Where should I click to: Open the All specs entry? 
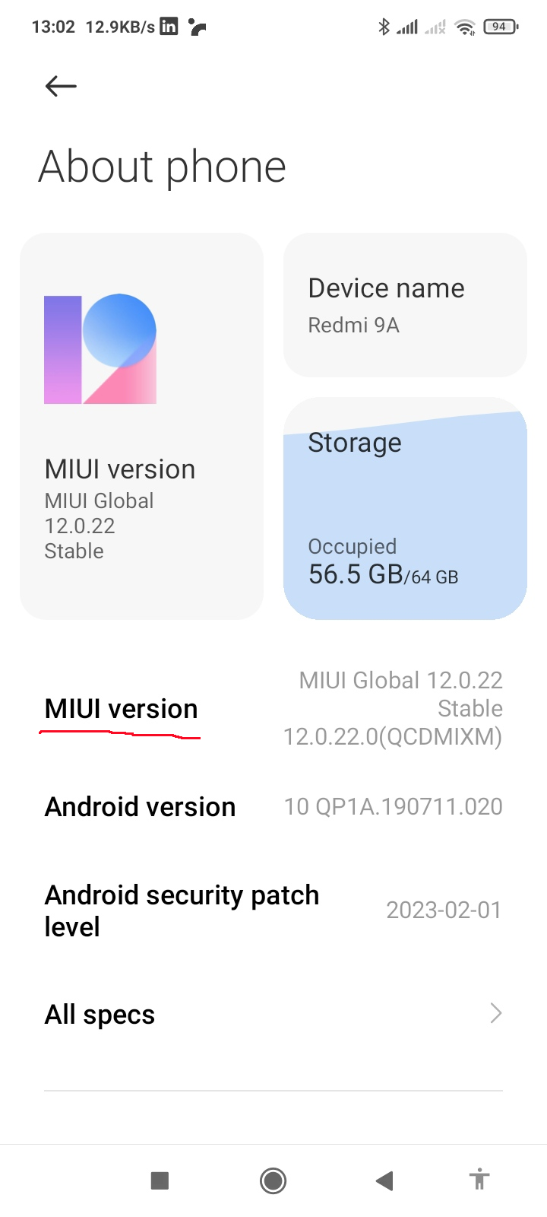pyautogui.click(x=100, y=1015)
